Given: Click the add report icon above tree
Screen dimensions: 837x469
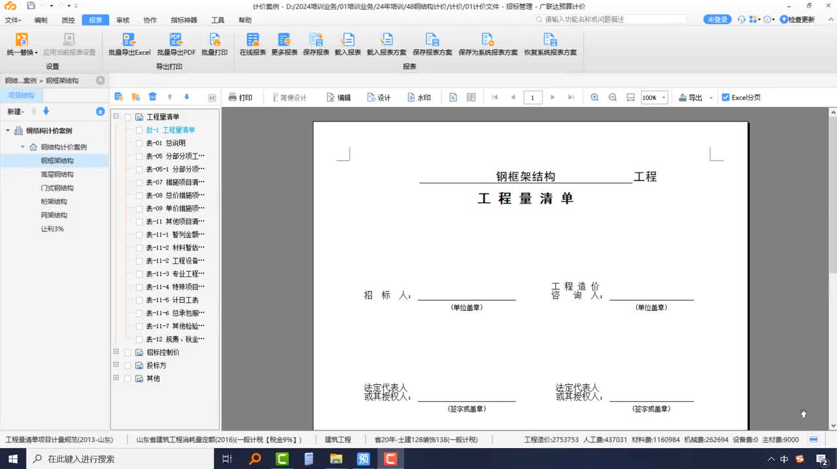Looking at the screenshot, I should (118, 97).
